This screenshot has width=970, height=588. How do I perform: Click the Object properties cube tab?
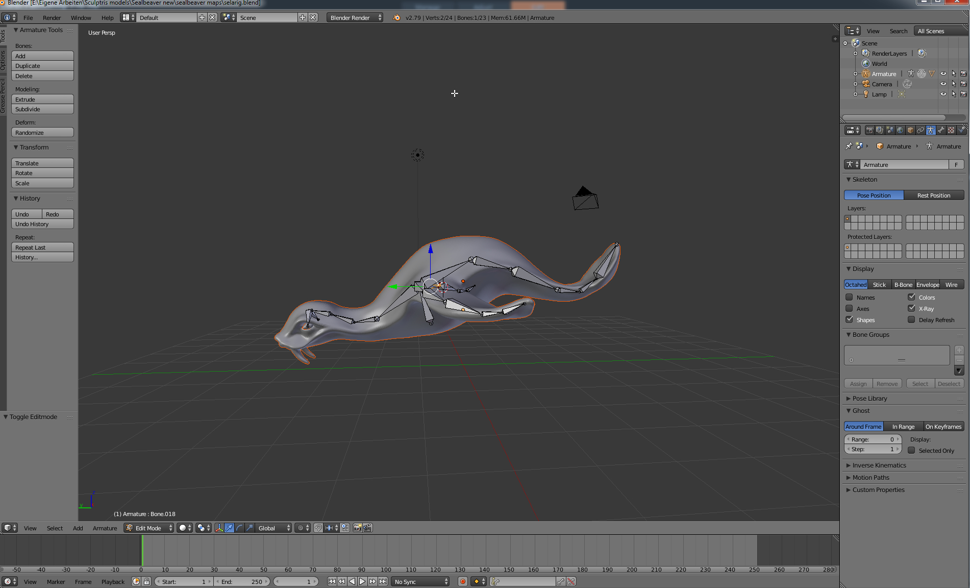[x=910, y=131]
